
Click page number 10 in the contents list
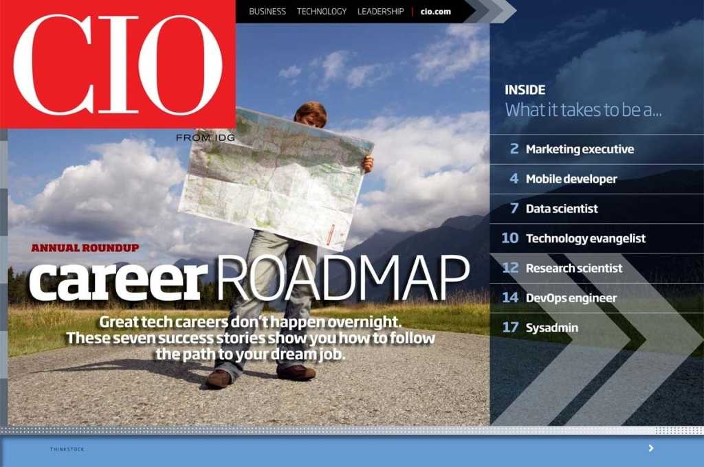point(510,238)
